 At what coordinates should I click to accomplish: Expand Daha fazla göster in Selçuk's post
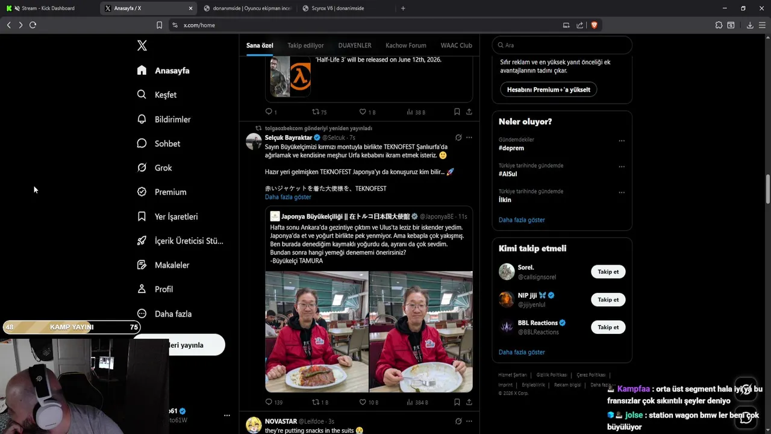click(288, 197)
